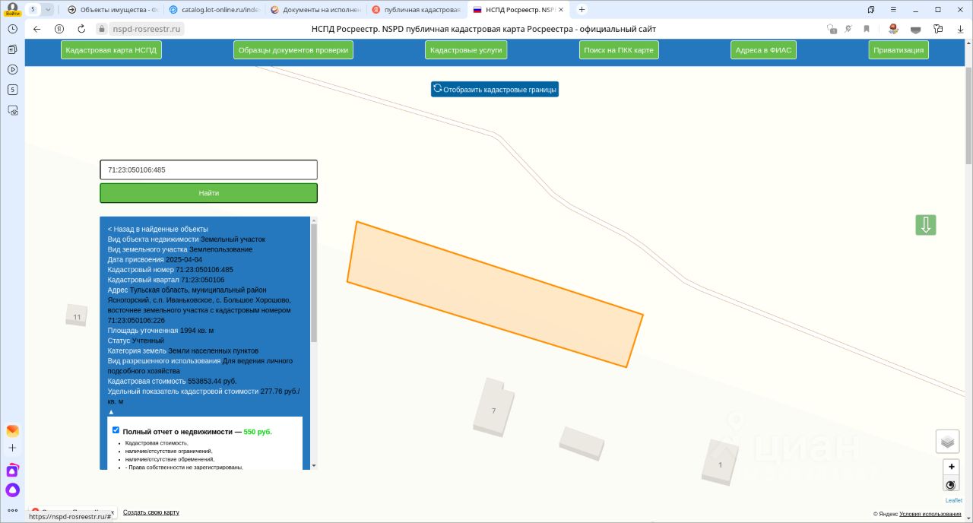The height and width of the screenshot is (523, 973).
Task: Bookmark this page with the flag icon
Action: point(867,29)
